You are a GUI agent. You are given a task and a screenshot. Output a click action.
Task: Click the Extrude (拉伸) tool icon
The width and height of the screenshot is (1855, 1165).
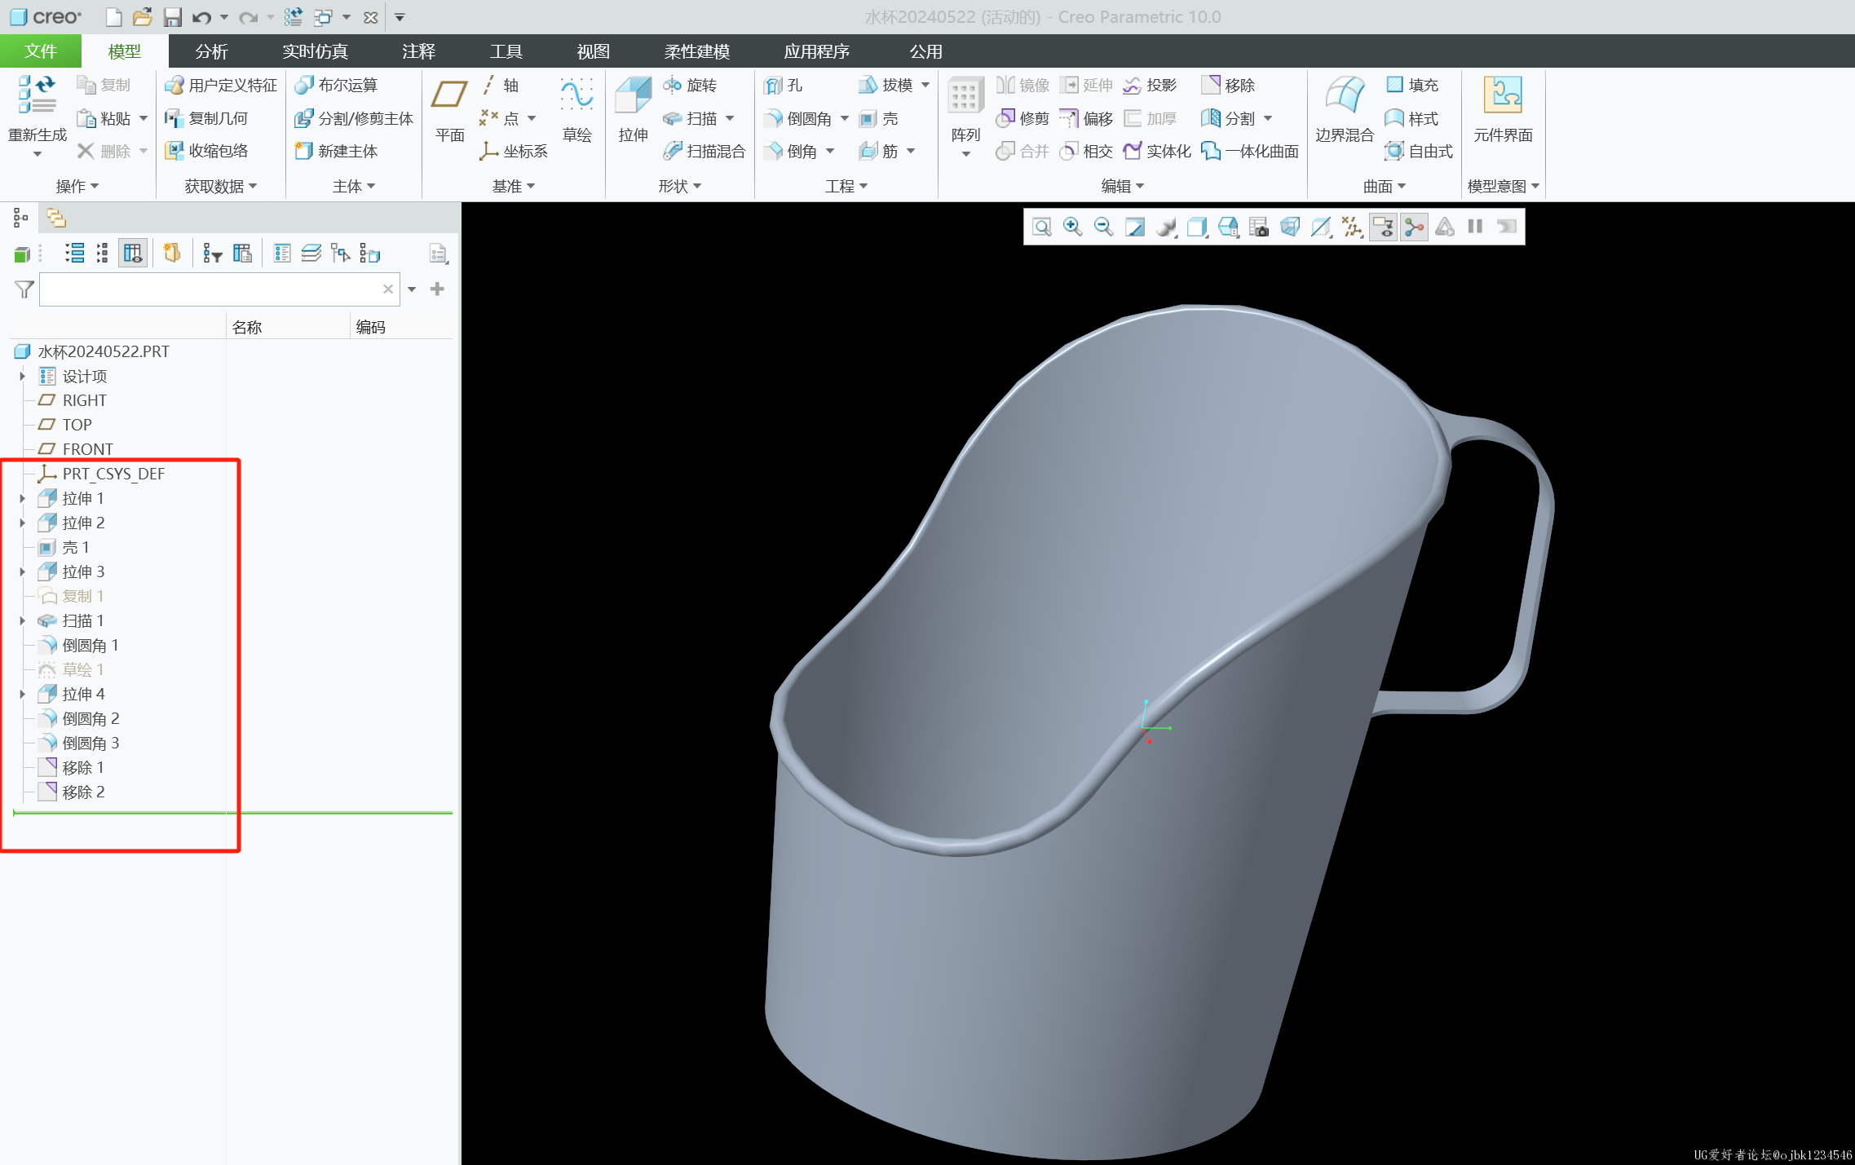coord(633,96)
